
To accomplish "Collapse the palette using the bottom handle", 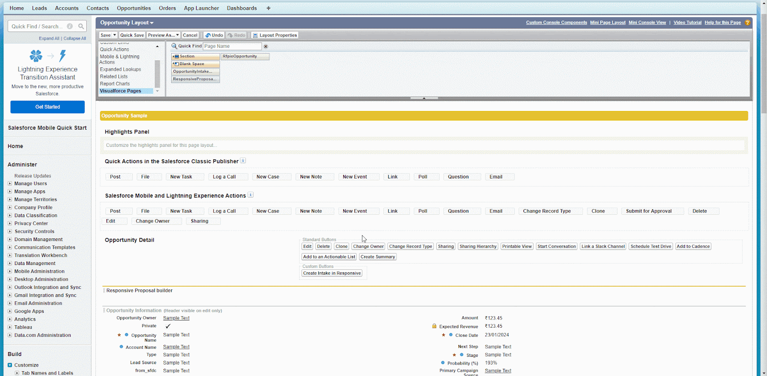I will tap(424, 98).
